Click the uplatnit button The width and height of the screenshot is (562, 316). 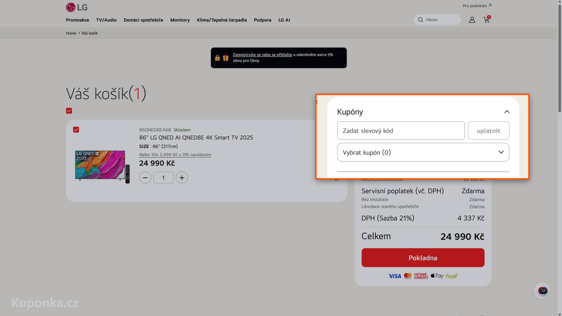tap(488, 131)
